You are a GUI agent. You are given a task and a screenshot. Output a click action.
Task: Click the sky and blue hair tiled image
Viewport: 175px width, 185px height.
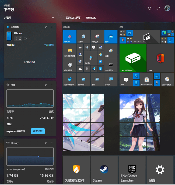[83, 122]
